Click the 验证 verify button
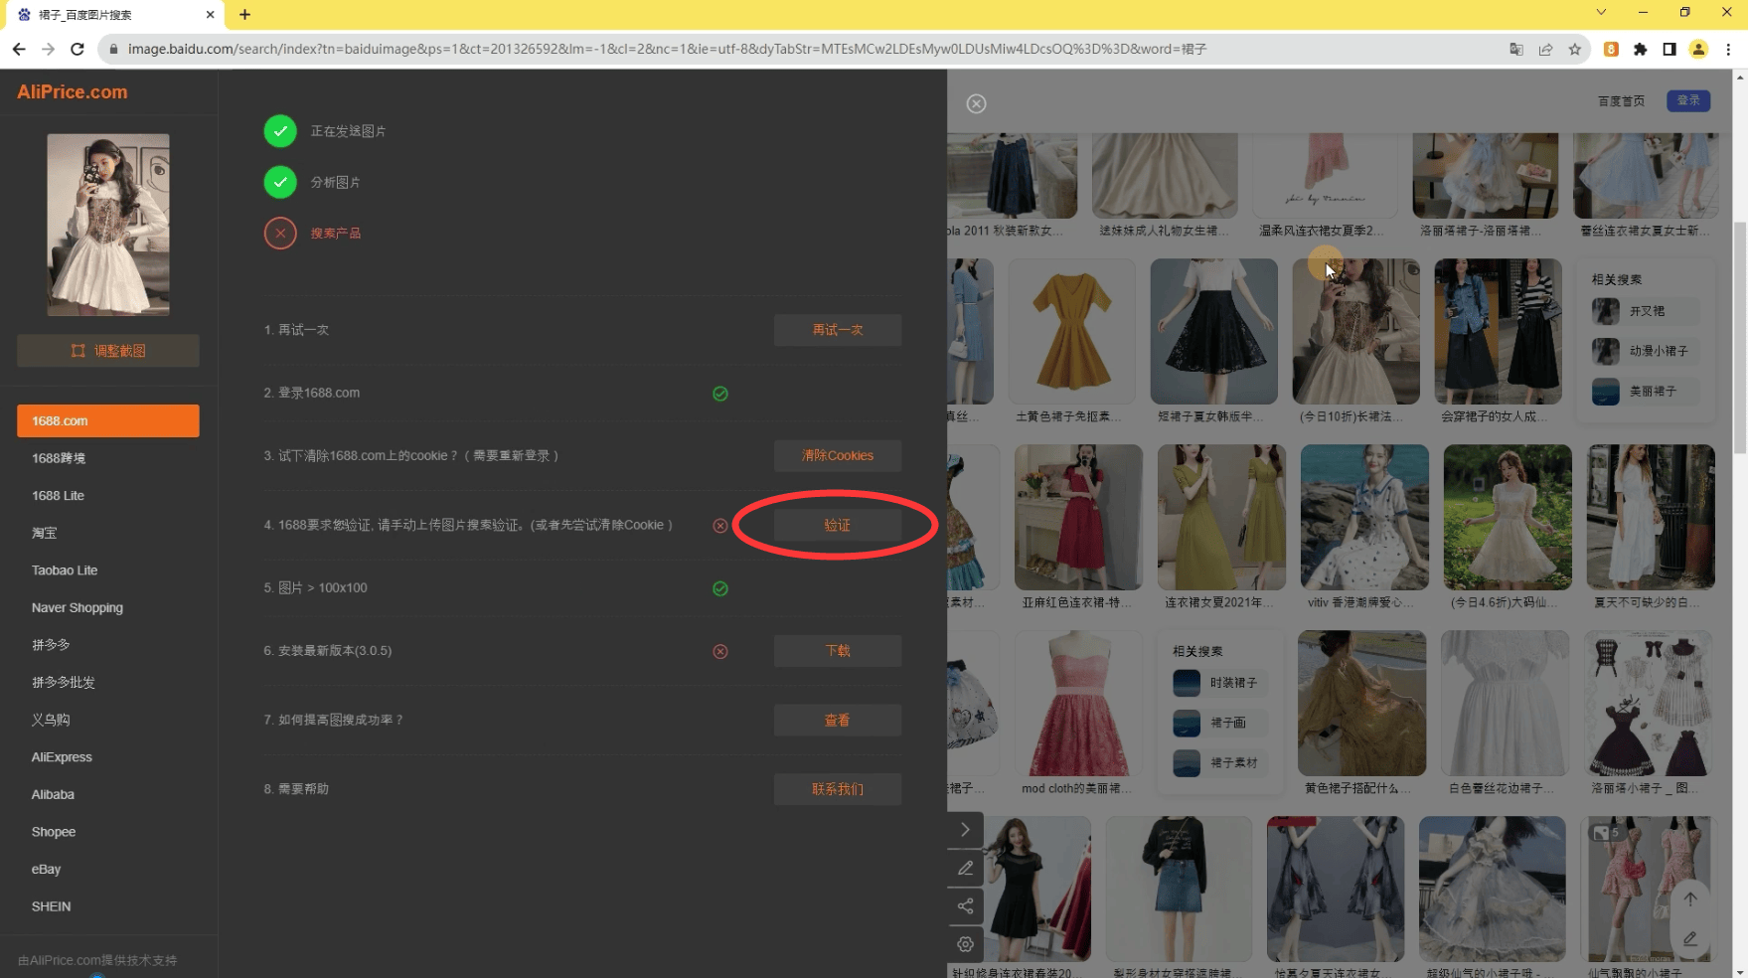 coord(838,525)
